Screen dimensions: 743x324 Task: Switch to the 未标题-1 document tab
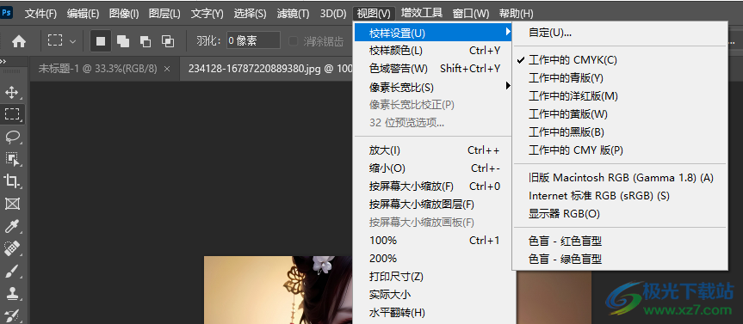tap(97, 69)
